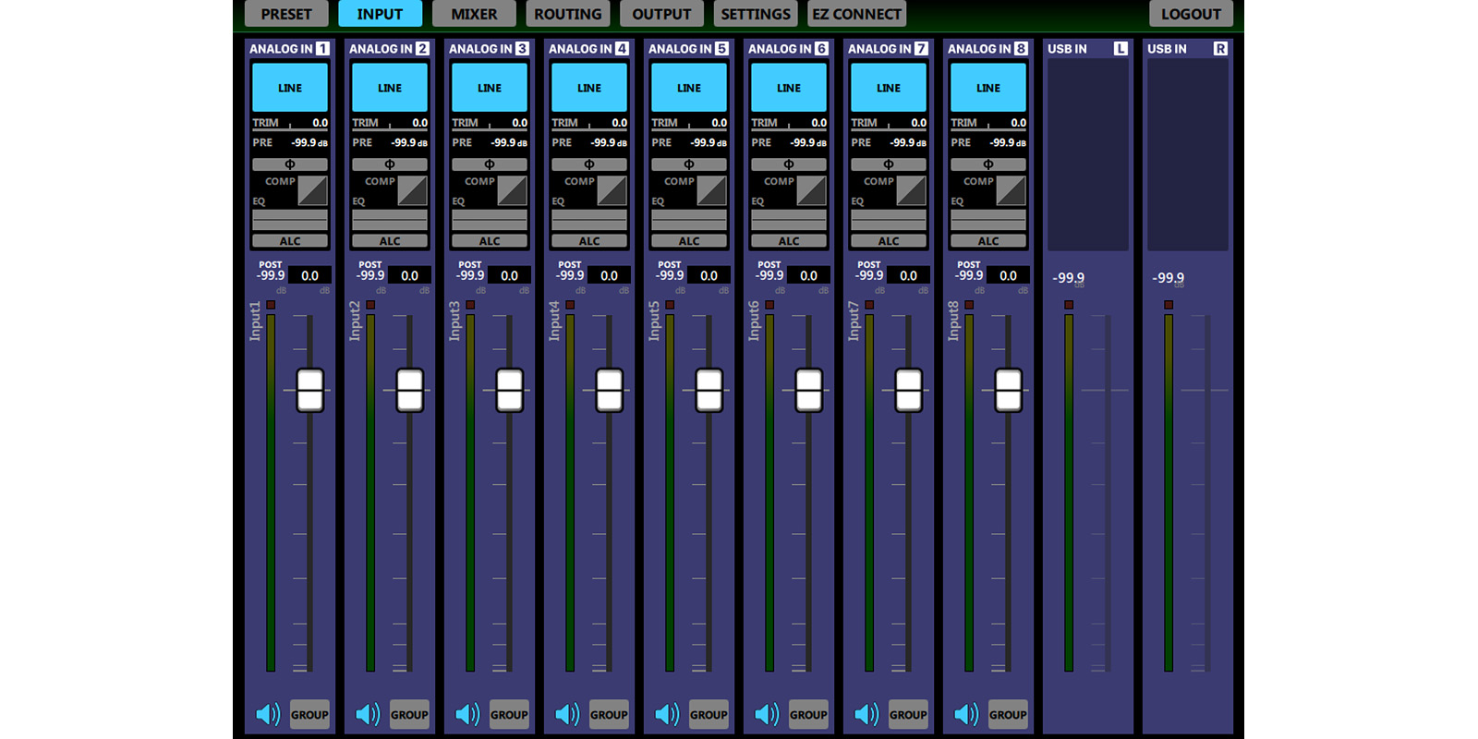Mute Analog In 4 speaker icon
The width and height of the screenshot is (1478, 739).
(567, 714)
